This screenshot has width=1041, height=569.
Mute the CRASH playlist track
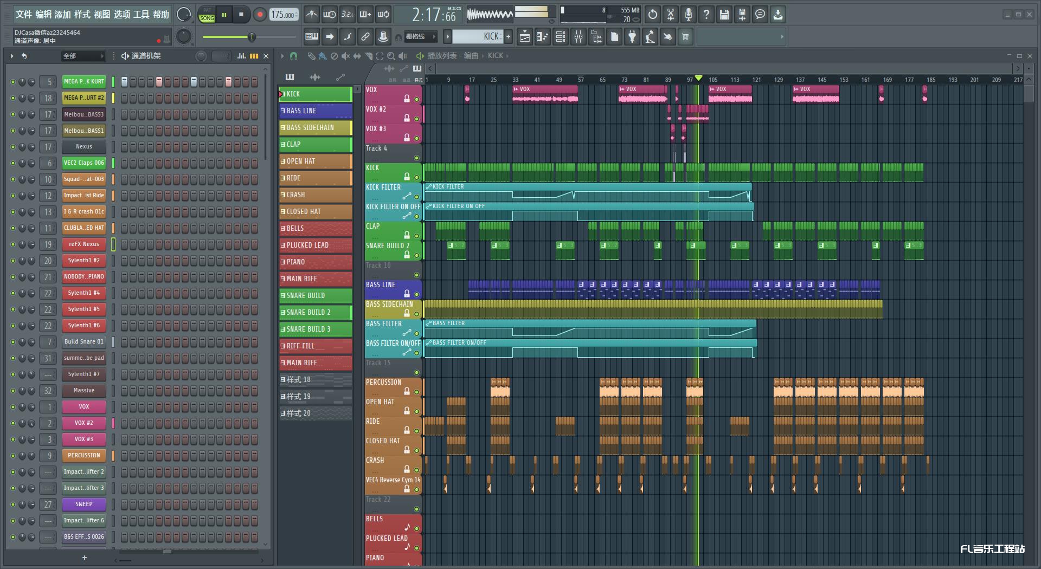pos(416,470)
